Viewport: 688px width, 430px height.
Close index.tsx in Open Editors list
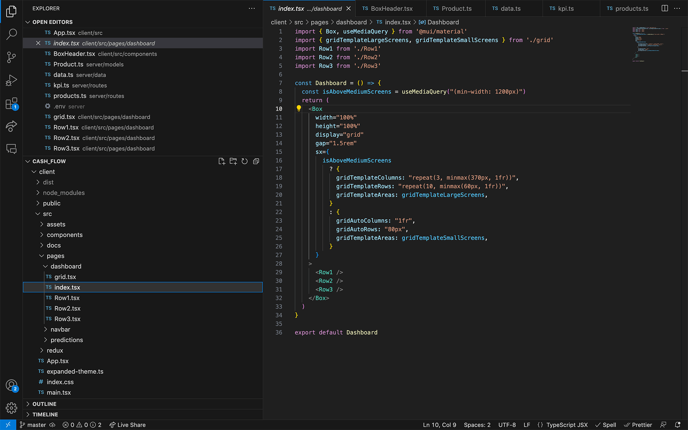38,43
